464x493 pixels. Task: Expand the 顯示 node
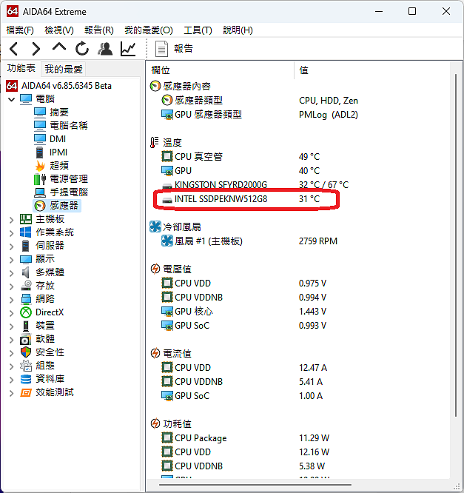click(12, 260)
